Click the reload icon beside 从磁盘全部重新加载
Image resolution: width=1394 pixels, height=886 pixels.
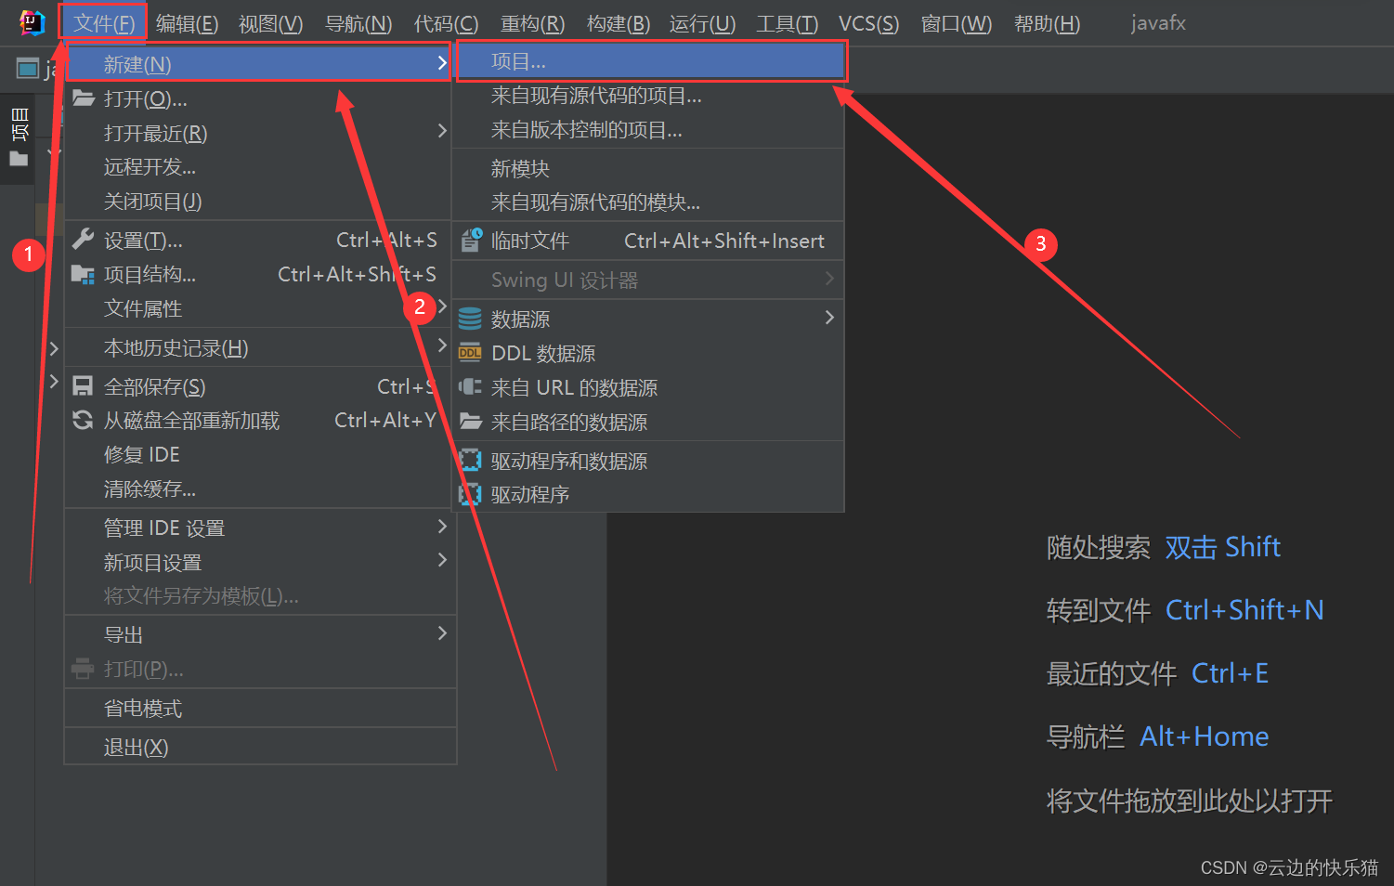[84, 420]
